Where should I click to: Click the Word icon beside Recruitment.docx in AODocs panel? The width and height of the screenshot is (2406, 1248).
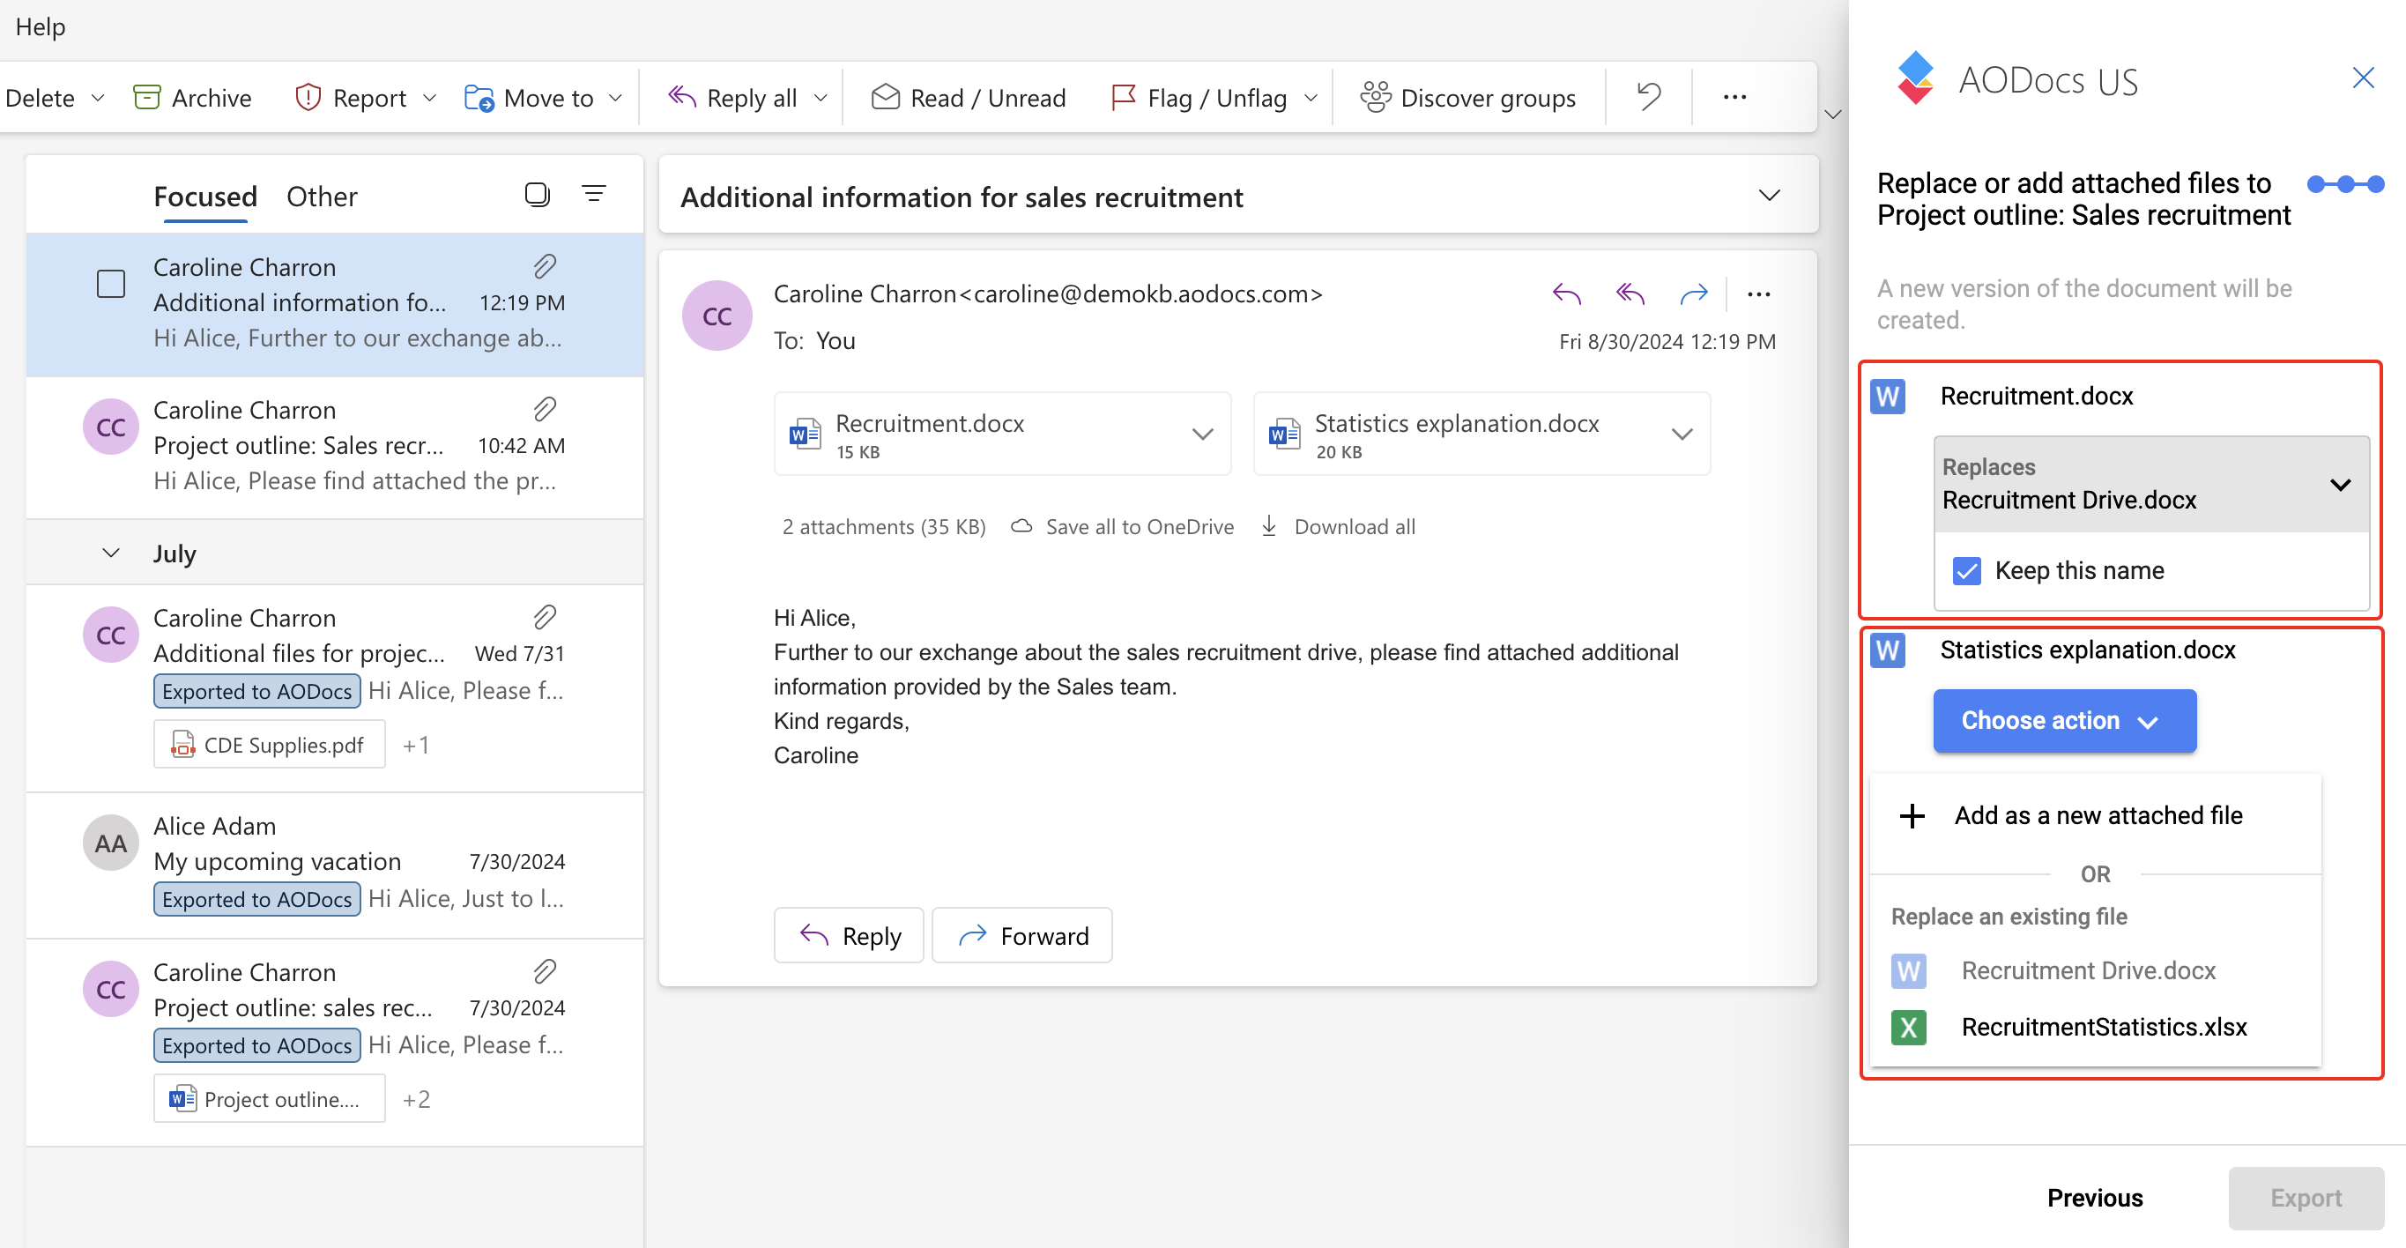(x=1888, y=396)
